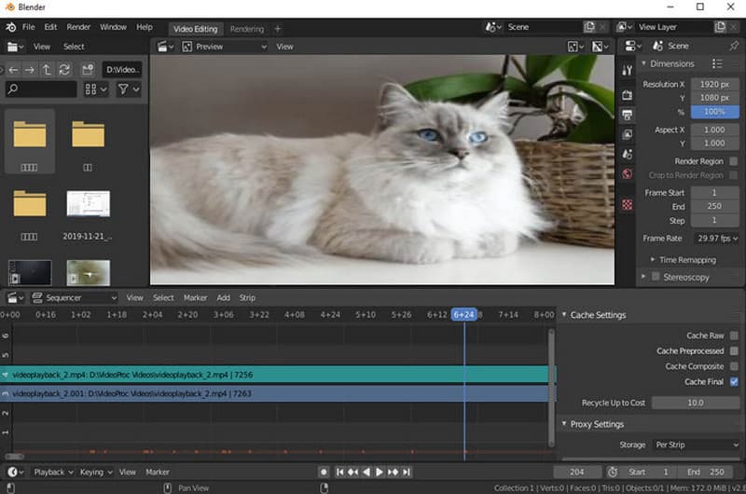Open the View Layer properties tab

click(x=627, y=134)
